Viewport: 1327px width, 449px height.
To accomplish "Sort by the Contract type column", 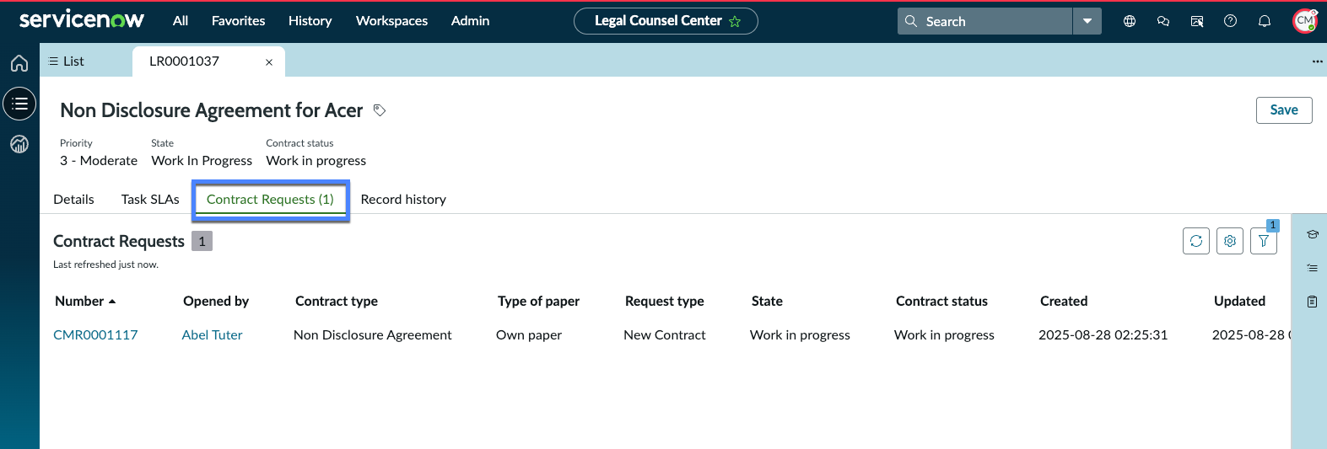I will point(337,302).
